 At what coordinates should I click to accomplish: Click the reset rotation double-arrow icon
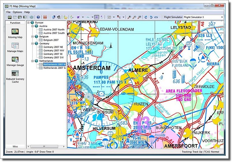pos(156,17)
